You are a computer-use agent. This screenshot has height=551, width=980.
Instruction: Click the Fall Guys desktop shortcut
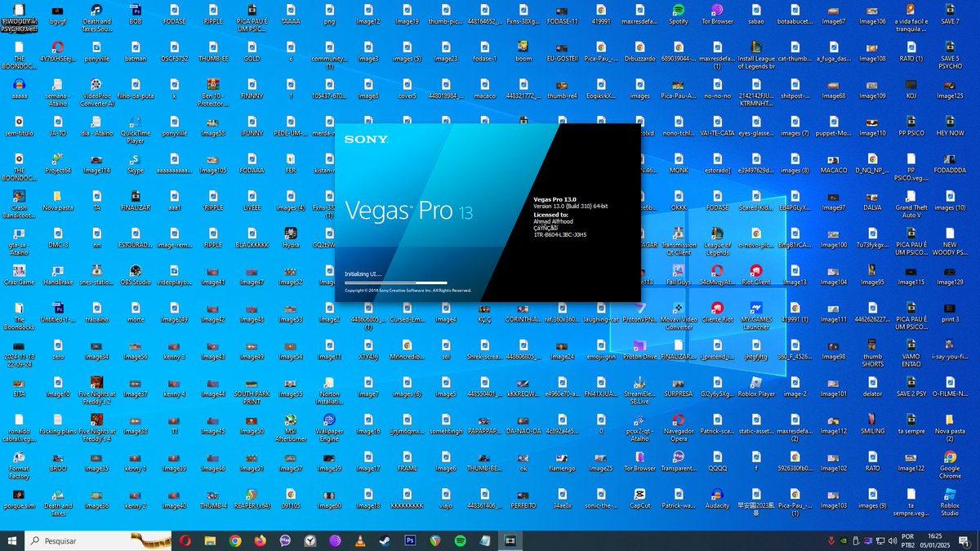coord(678,275)
